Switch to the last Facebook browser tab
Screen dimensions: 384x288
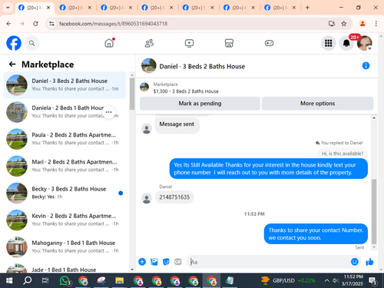(280, 8)
